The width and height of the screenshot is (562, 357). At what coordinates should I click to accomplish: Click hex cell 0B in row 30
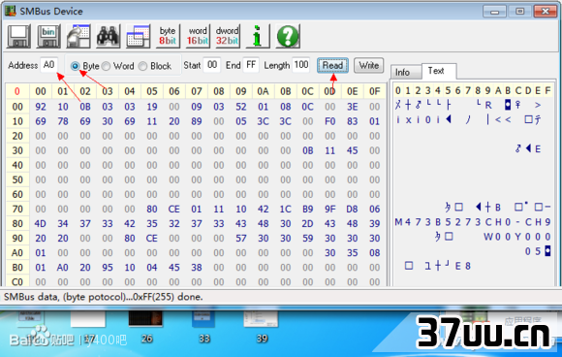point(308,150)
